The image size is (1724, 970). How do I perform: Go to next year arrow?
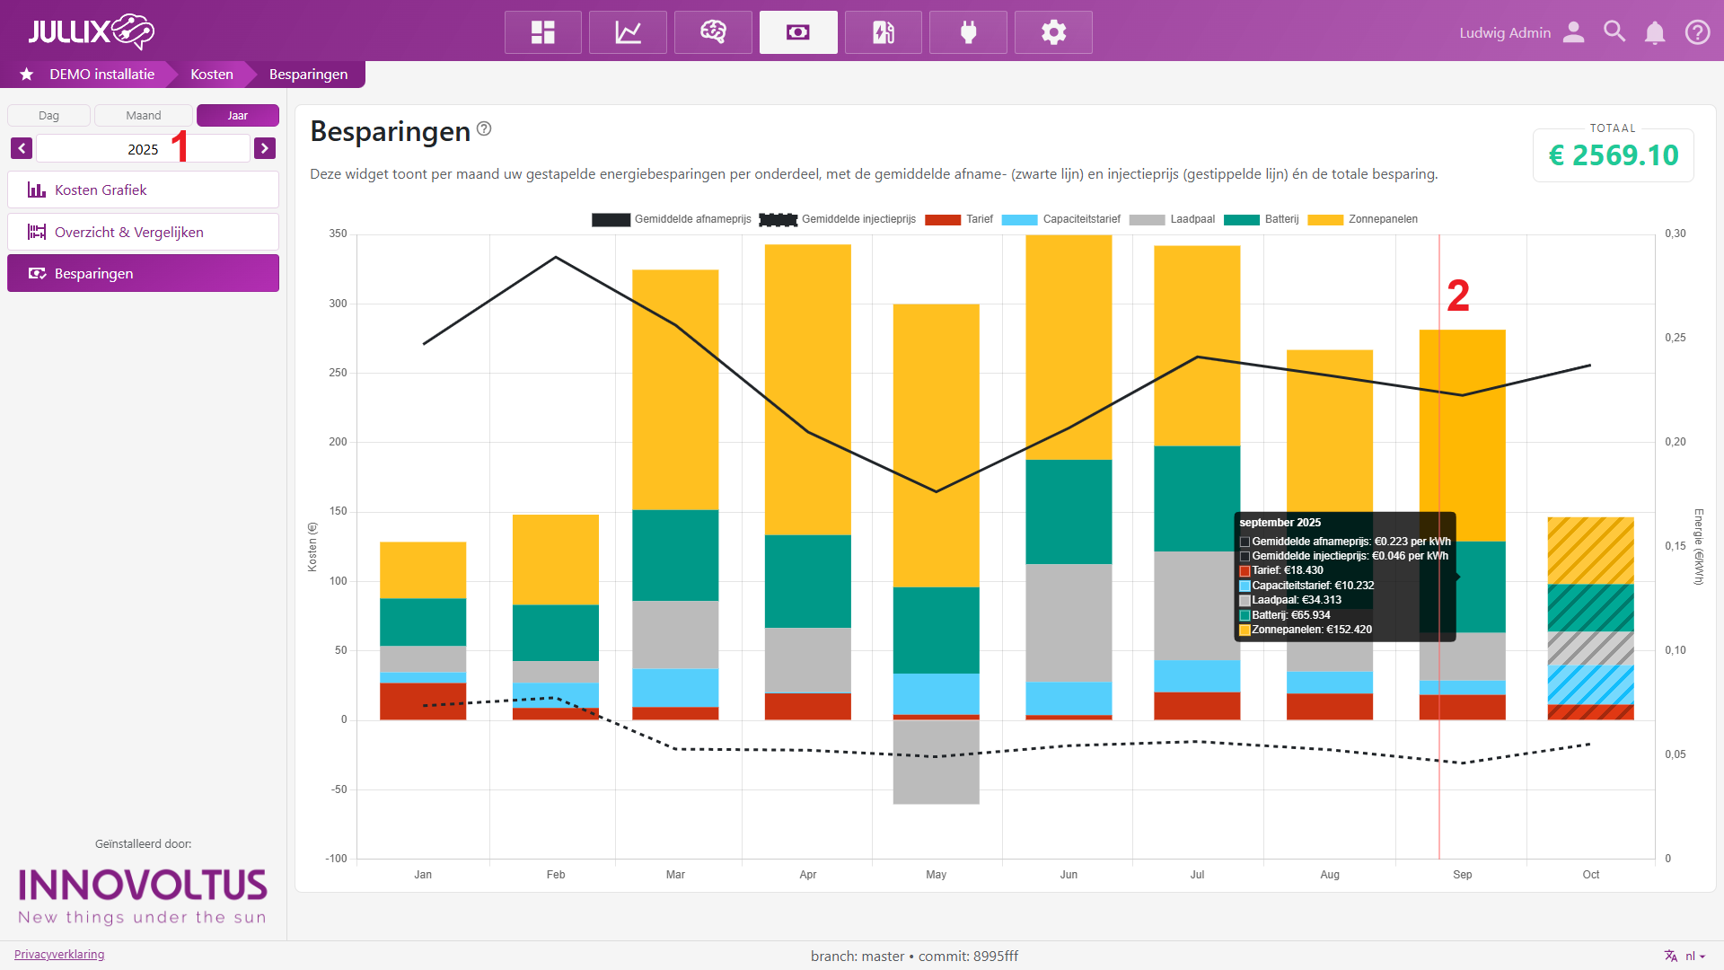(264, 148)
